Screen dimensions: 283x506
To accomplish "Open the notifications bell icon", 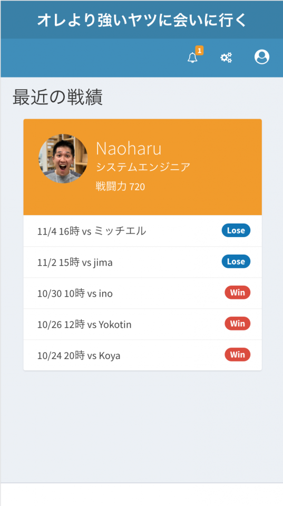I will pyautogui.click(x=193, y=58).
